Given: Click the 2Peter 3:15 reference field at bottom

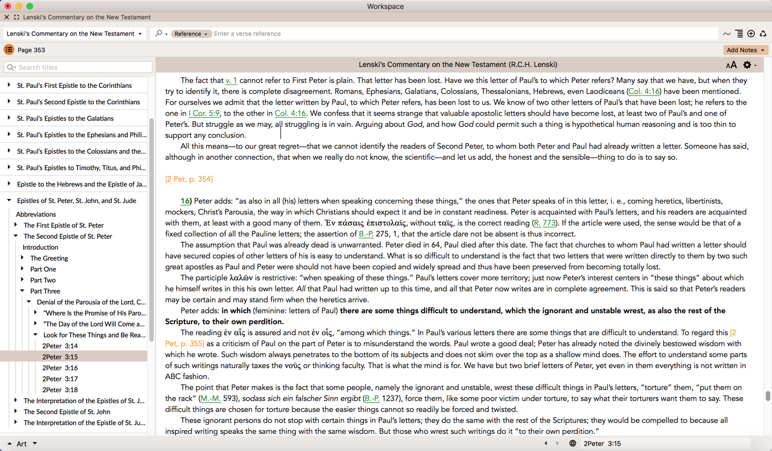Looking at the screenshot, I should (666, 443).
